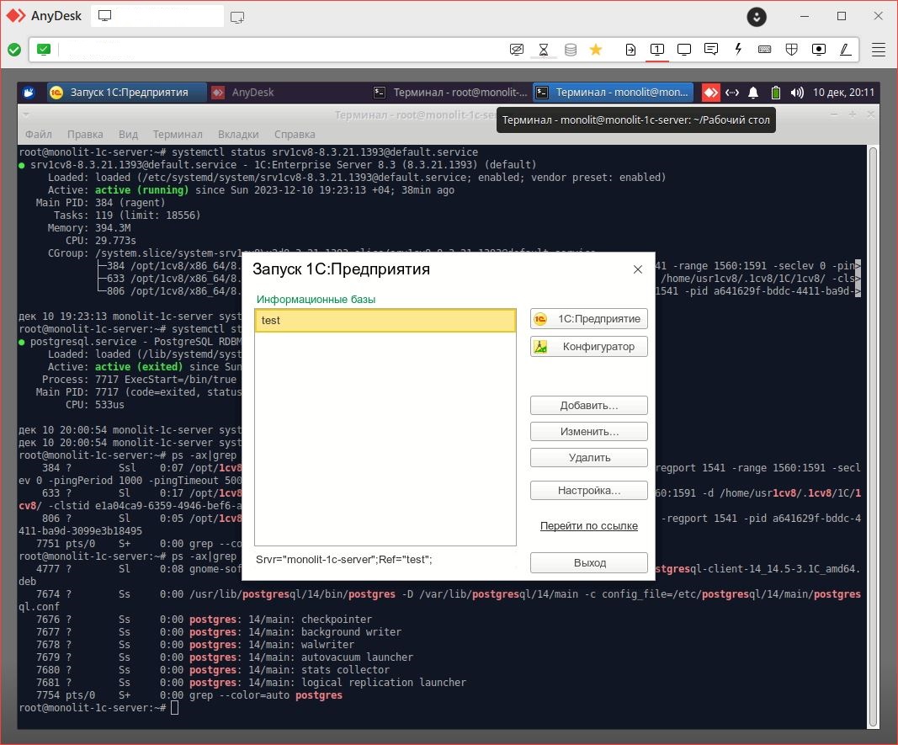The width and height of the screenshot is (898, 745).
Task: Click the Выход button
Action: click(589, 563)
